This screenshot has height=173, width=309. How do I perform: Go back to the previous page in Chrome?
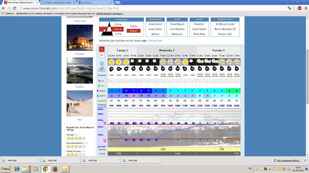click(3, 8)
